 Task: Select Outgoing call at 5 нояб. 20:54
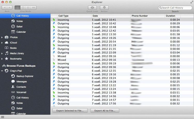point(122,41)
